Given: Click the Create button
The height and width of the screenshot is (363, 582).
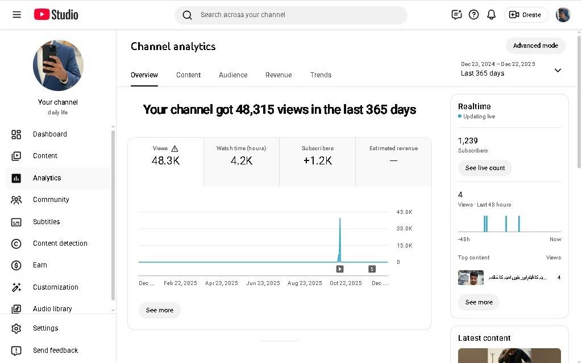Looking at the screenshot, I should coord(525,15).
